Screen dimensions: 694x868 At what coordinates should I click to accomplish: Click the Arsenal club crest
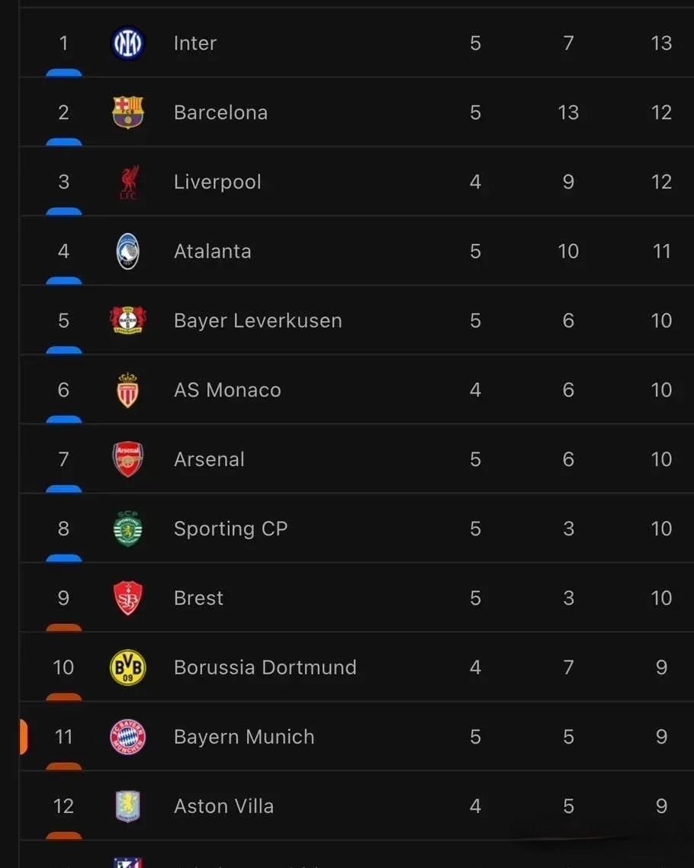(x=127, y=459)
